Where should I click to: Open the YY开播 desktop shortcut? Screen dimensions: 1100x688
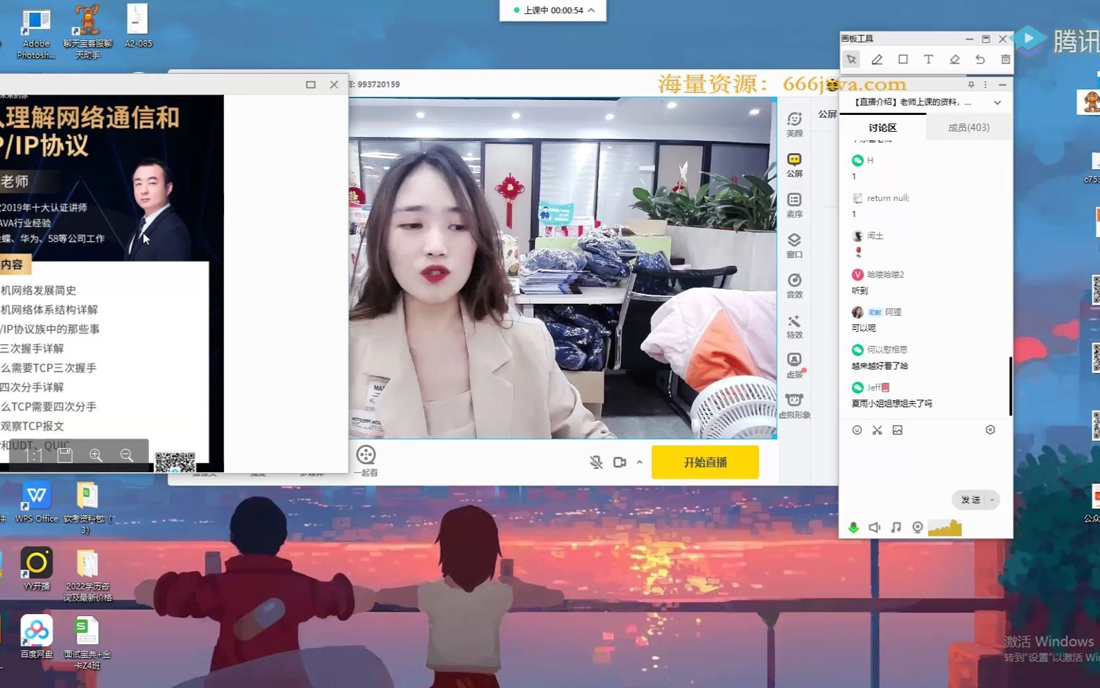coord(36,569)
